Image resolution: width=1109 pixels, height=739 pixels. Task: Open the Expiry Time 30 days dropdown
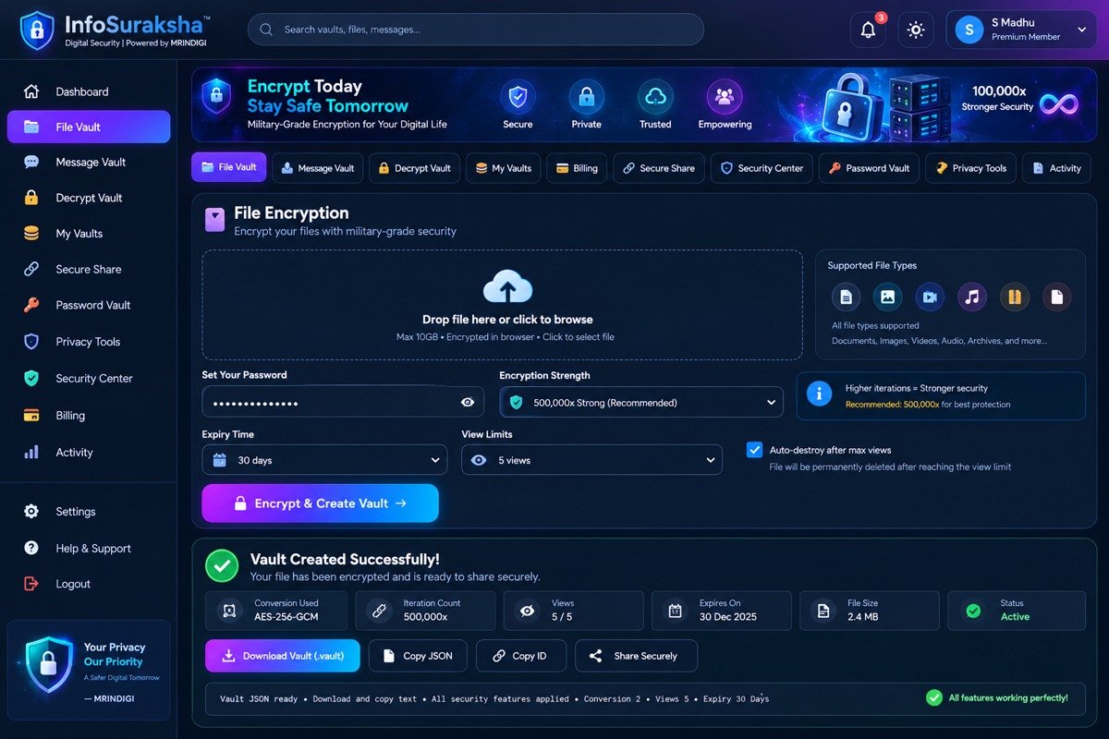coord(324,460)
